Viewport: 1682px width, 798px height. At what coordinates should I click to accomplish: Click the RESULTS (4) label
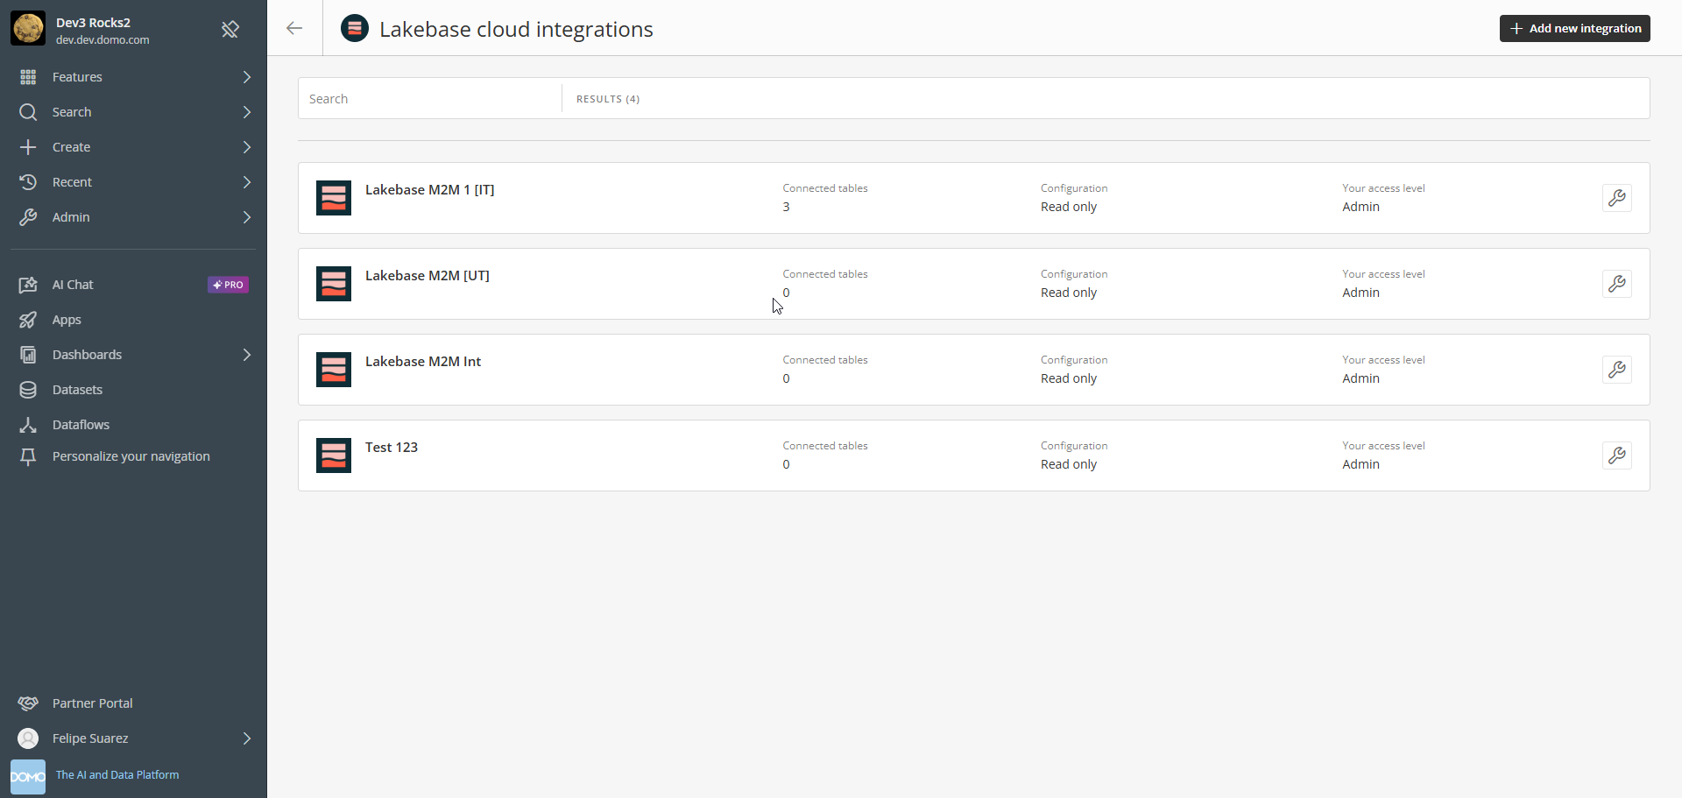[608, 99]
